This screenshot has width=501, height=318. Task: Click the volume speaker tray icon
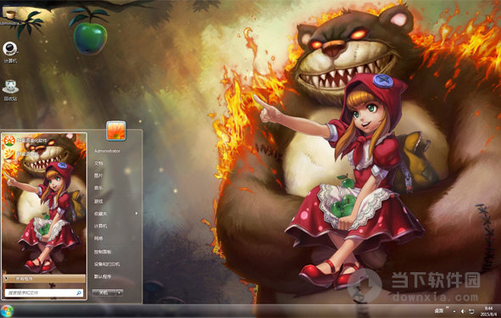[x=463, y=311]
